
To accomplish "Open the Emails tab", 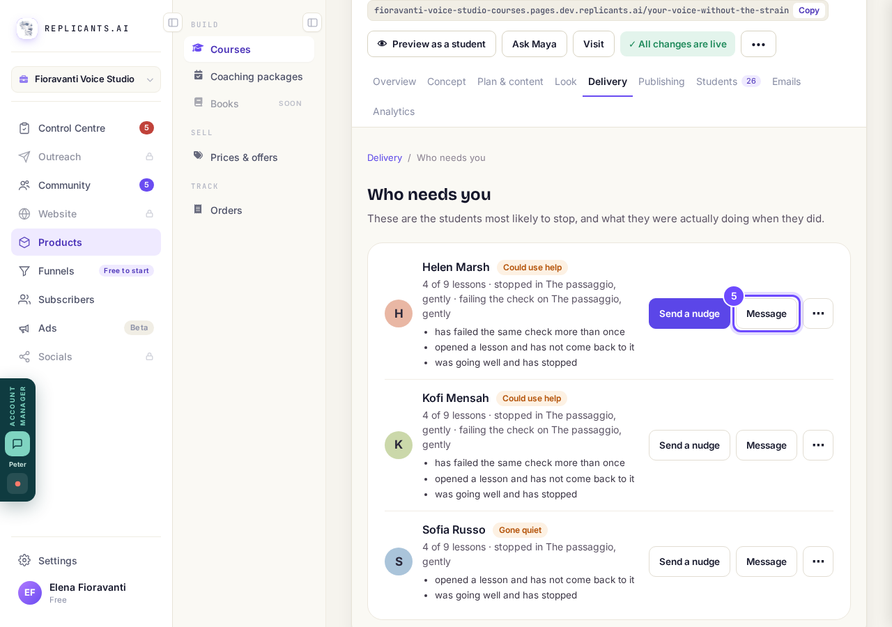I will (x=786, y=82).
